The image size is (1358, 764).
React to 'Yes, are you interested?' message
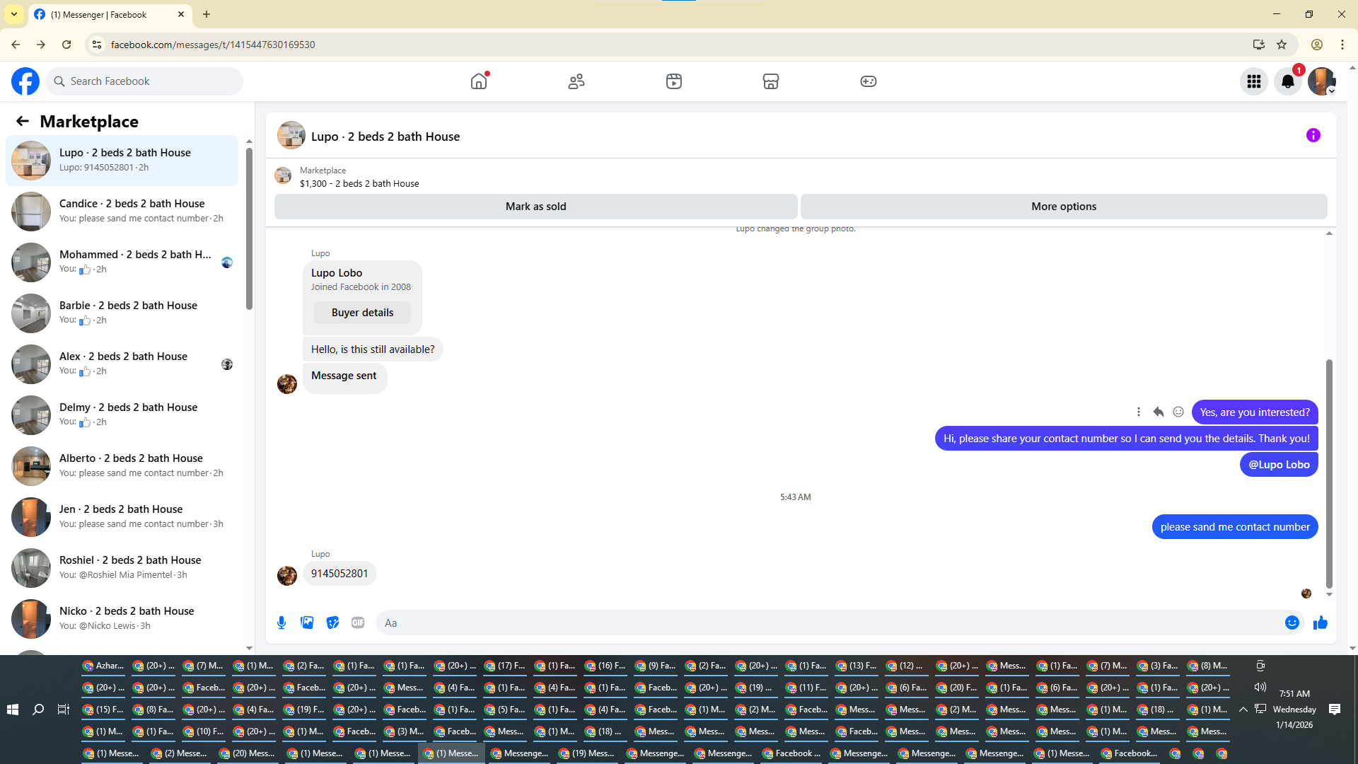[x=1178, y=412]
